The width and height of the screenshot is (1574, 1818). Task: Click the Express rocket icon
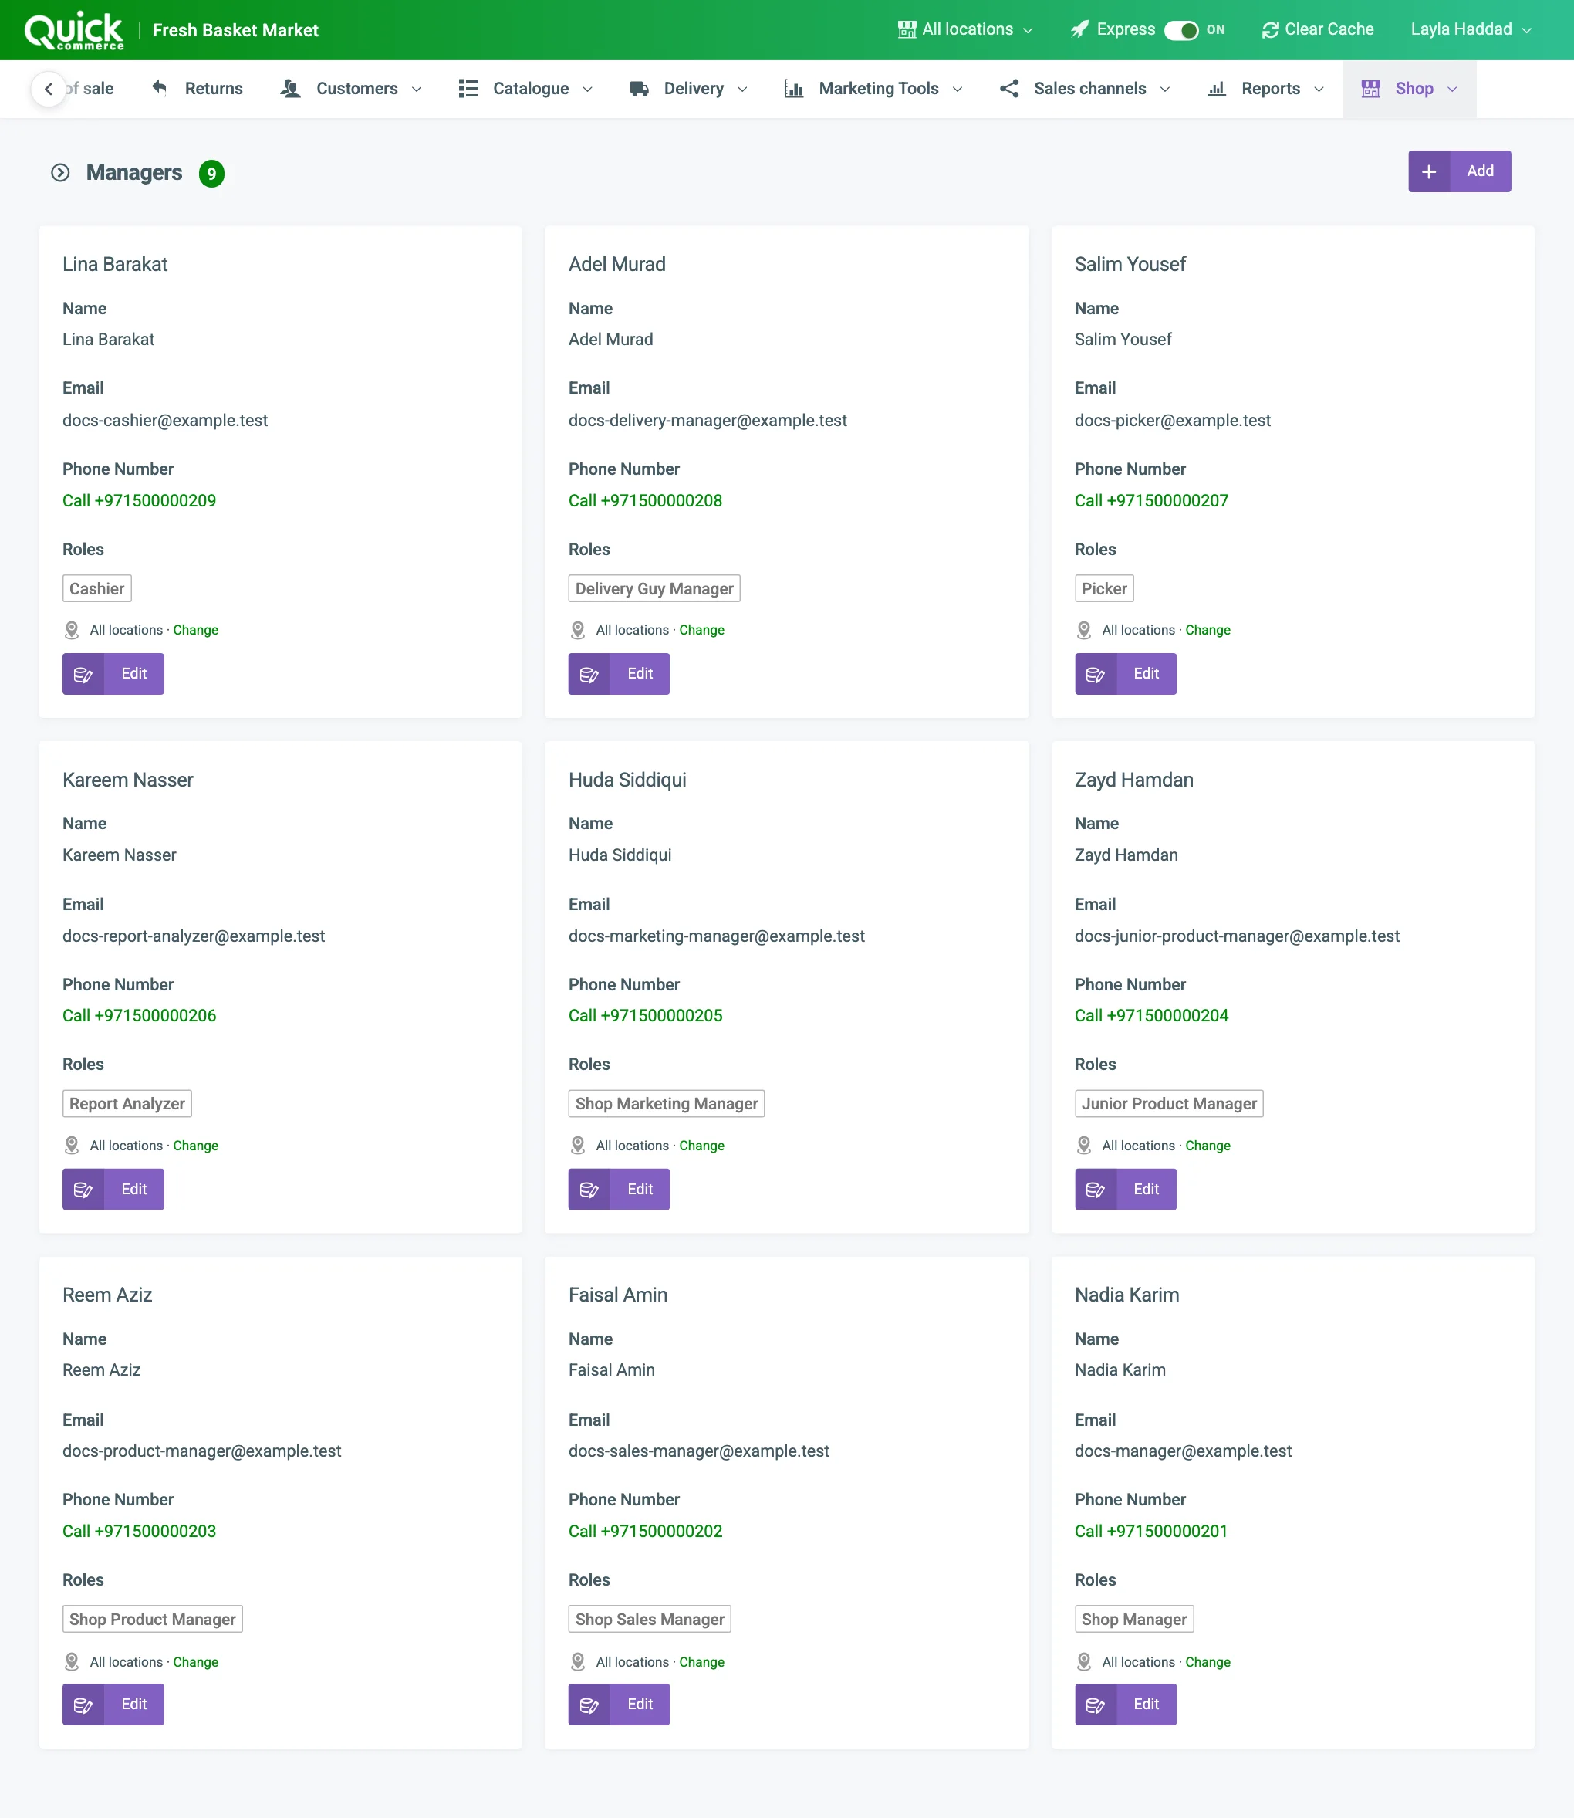(x=1079, y=30)
